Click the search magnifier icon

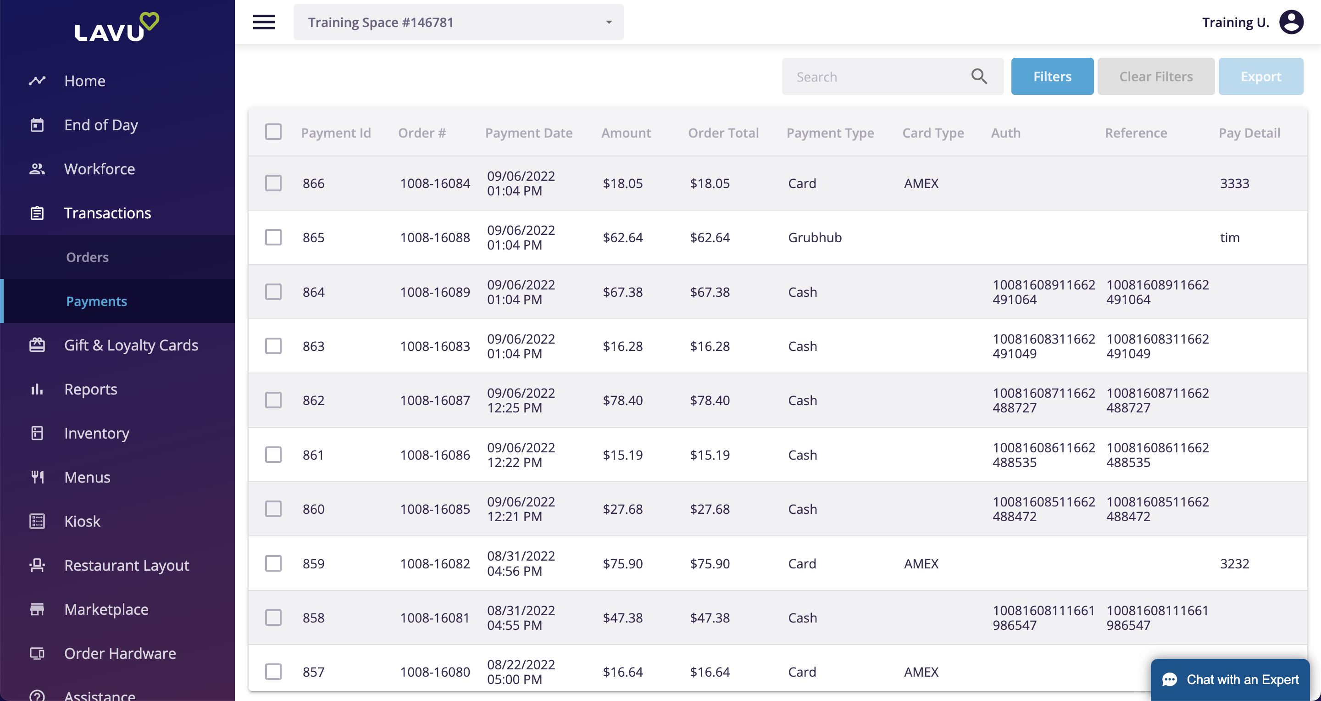[x=979, y=77]
